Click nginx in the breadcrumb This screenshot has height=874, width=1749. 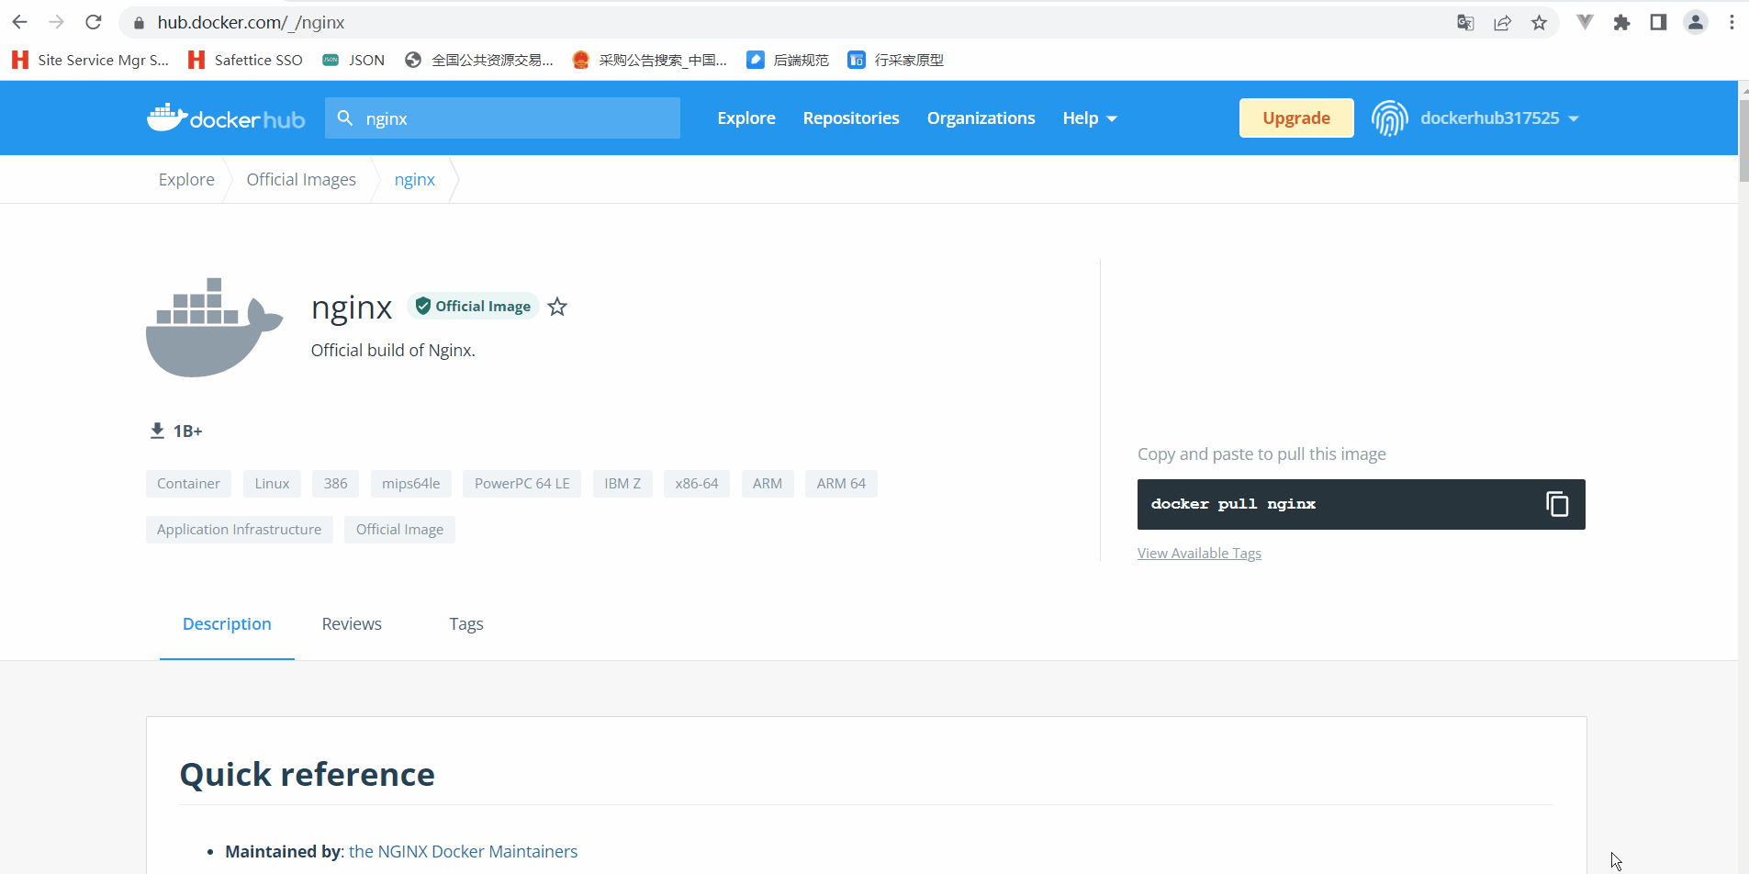[415, 180]
